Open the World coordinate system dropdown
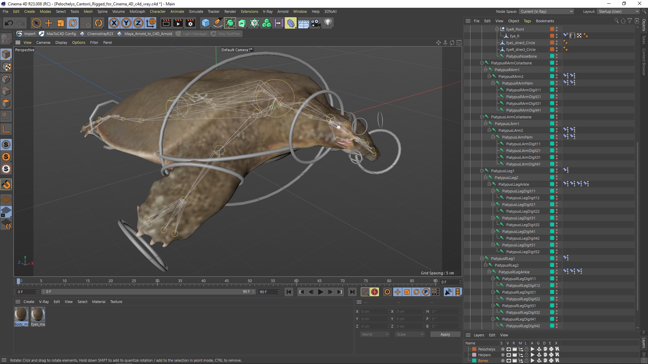 click(x=375, y=334)
